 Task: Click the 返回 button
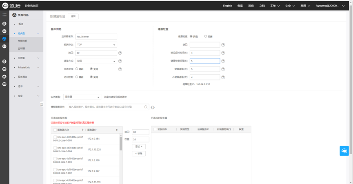tap(73, 16)
